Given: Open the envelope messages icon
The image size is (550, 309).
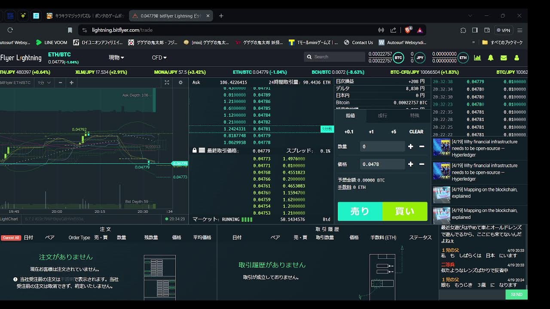Looking at the screenshot, I should (504, 58).
